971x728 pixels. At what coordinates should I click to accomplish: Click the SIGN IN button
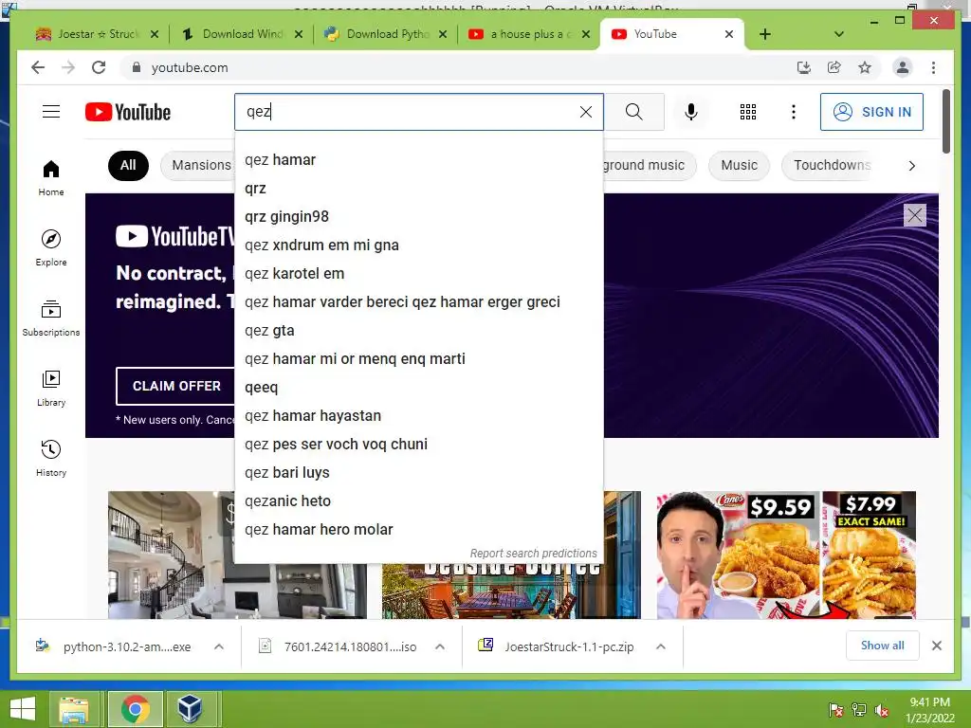coord(871,112)
